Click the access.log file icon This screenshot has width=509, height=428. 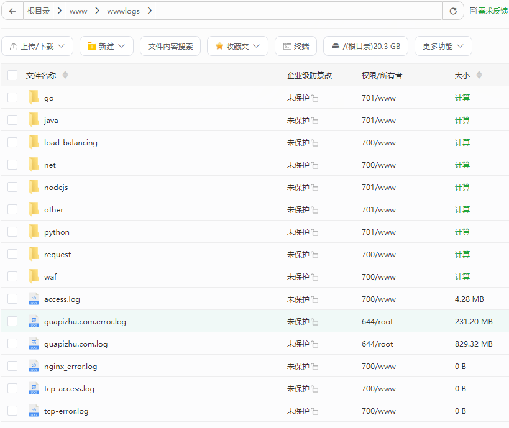[34, 299]
